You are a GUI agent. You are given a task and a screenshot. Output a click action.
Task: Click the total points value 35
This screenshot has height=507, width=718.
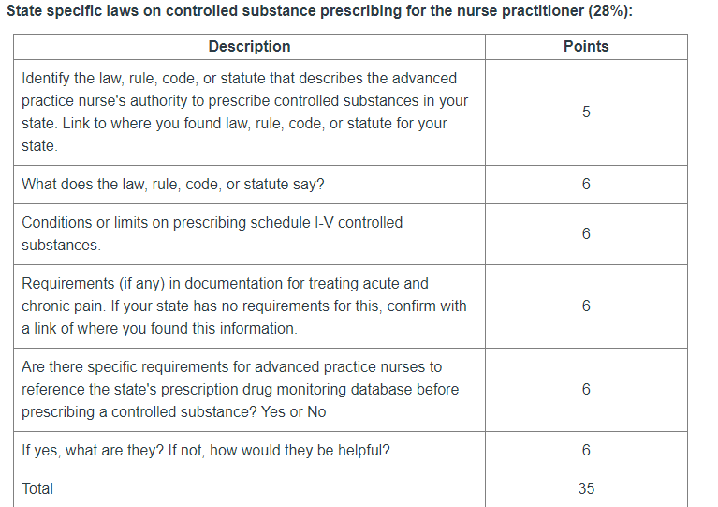586,488
